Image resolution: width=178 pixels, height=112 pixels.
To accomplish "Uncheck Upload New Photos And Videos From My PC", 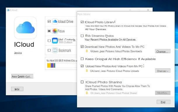I will (82, 66).
